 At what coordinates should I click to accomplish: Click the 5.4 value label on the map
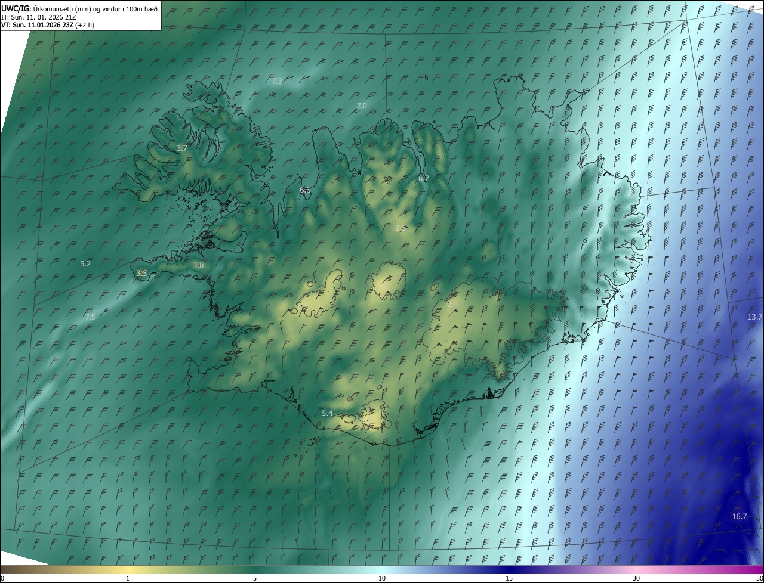coord(327,413)
